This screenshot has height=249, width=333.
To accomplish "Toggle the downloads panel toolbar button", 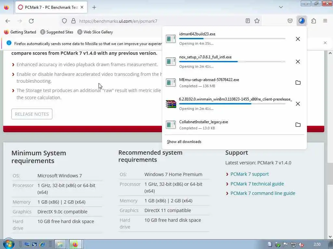I will click(301, 21).
